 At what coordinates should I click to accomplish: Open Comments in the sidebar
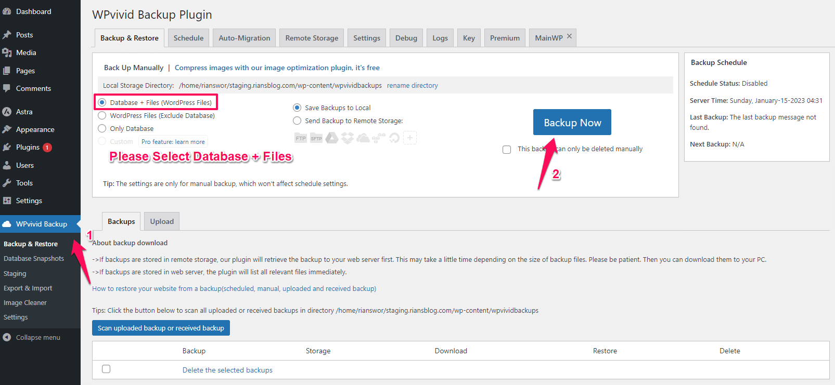33,88
